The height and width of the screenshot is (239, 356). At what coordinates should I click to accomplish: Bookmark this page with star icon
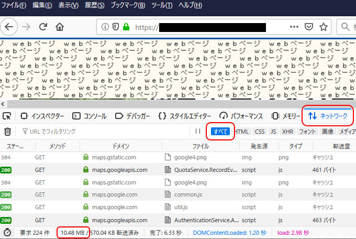click(324, 27)
